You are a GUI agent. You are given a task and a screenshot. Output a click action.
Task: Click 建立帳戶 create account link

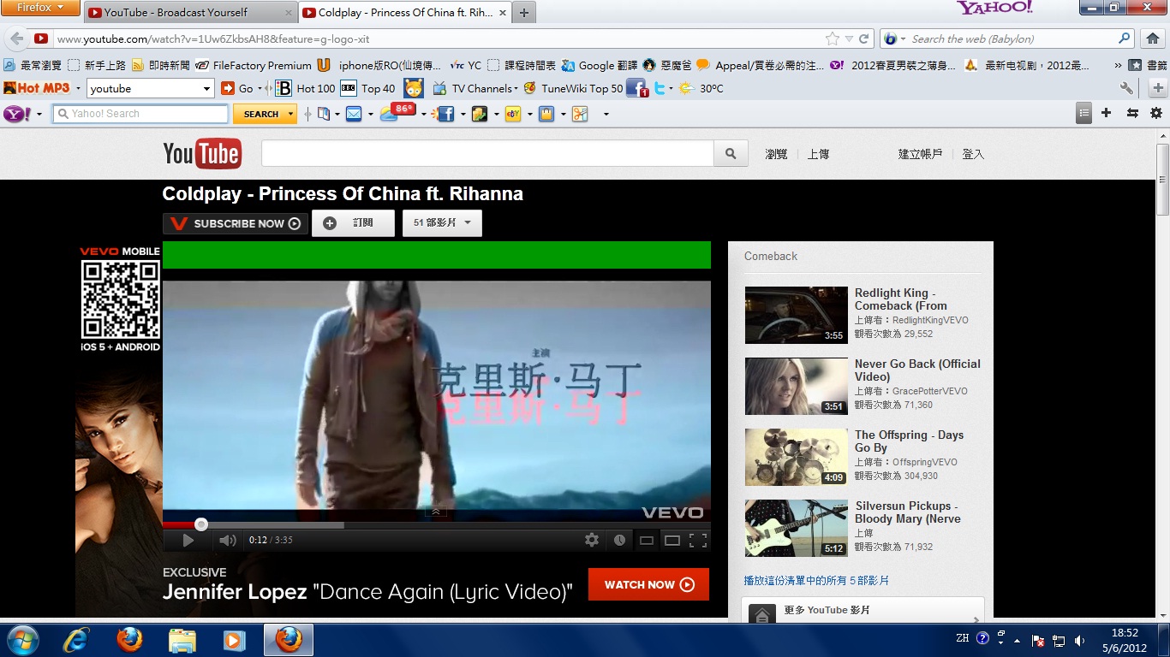click(920, 154)
